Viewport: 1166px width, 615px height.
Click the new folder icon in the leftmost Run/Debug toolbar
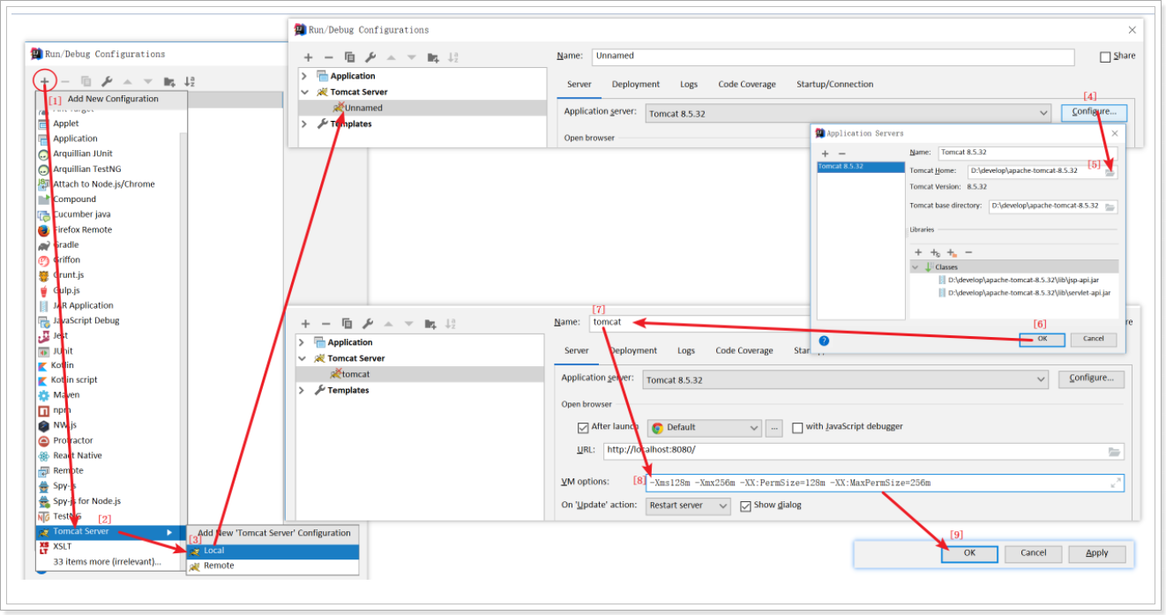[169, 81]
